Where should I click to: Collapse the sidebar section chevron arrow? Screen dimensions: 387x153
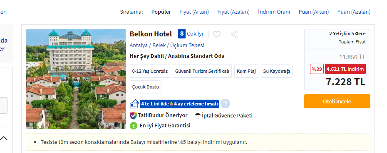click(x=3, y=138)
